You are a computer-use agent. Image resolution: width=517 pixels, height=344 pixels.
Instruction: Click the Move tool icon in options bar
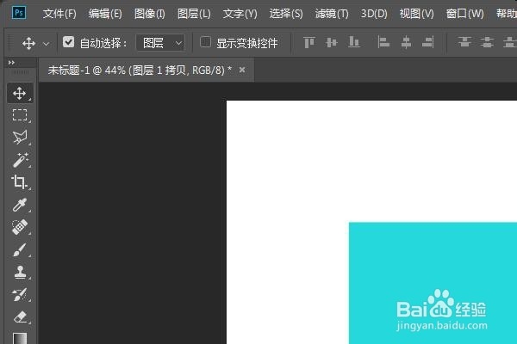[x=28, y=43]
